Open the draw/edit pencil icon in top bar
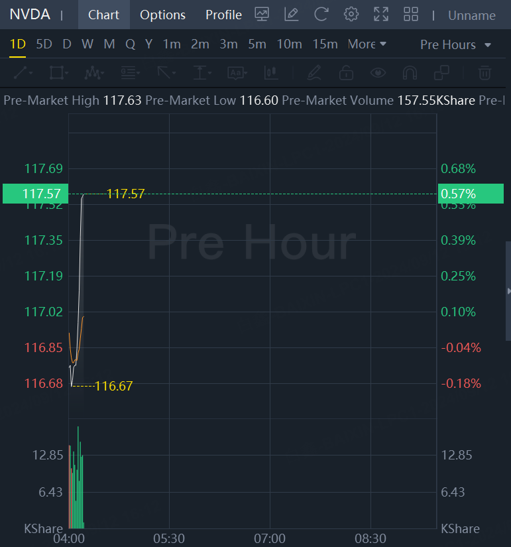The width and height of the screenshot is (511, 547). pos(291,15)
